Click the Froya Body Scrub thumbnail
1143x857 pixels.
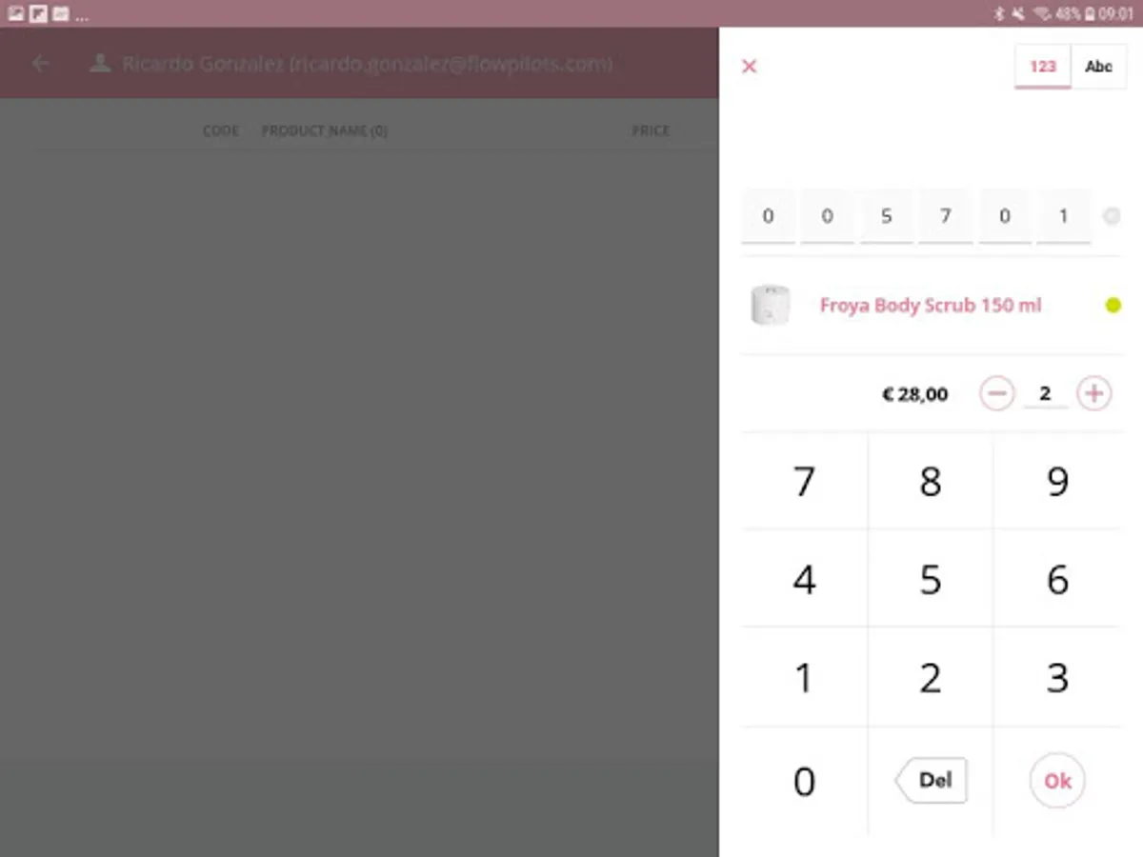pos(771,306)
